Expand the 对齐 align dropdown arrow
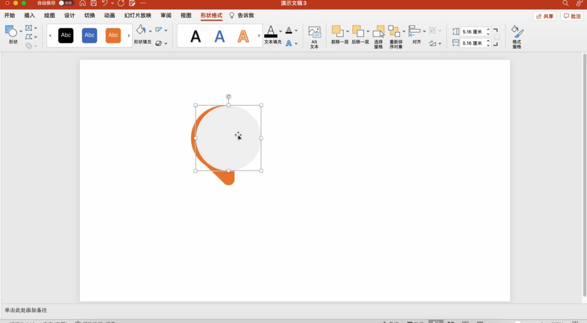This screenshot has height=323, width=587. coord(424,31)
